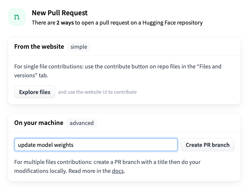Viewport: 248px width, 187px height.
Task: Click the "use the website UI to contribute" hint
Action: click(x=97, y=92)
